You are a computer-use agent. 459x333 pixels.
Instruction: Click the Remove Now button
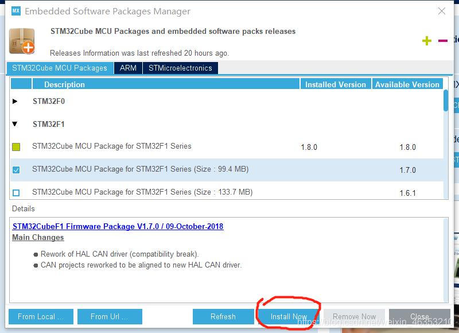(354, 316)
